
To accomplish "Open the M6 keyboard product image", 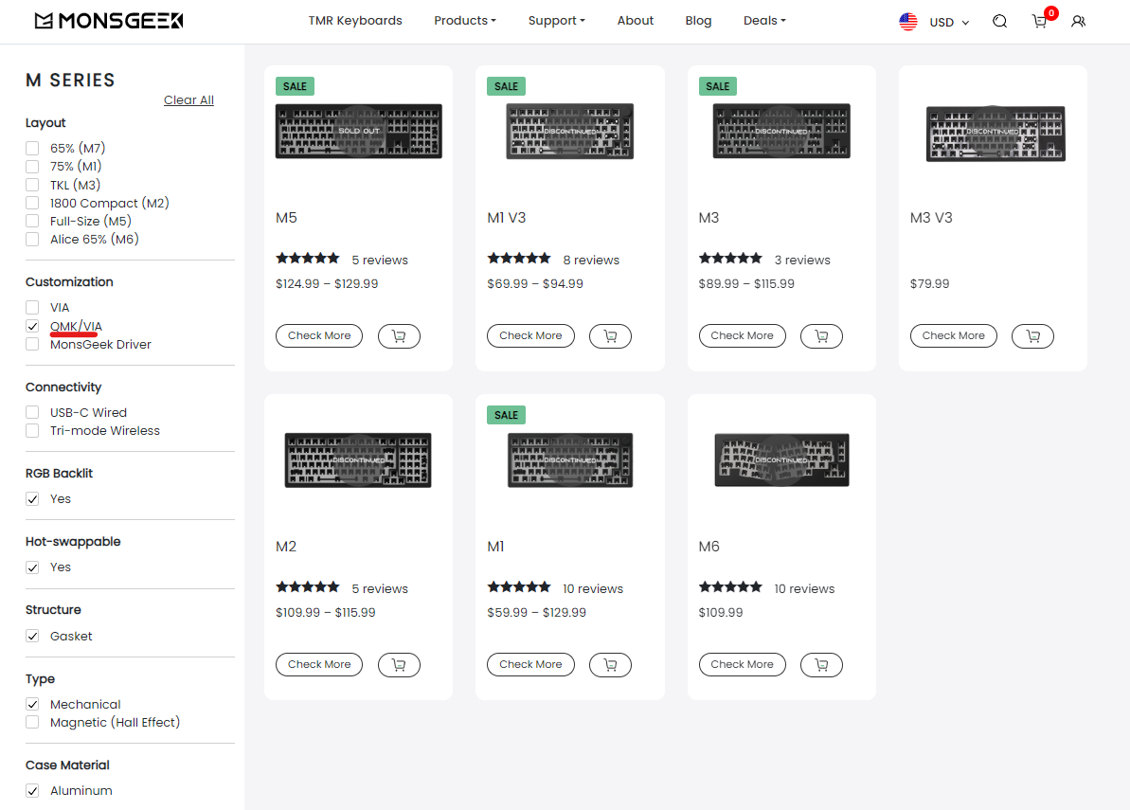I will (x=781, y=460).
